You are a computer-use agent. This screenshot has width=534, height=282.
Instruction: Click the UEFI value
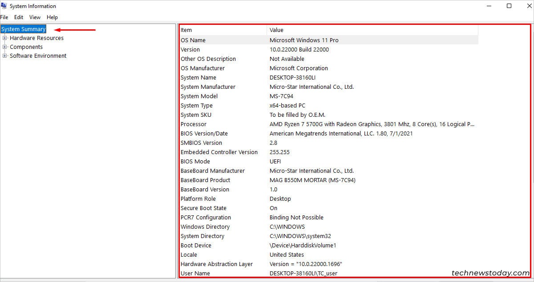(x=275, y=161)
